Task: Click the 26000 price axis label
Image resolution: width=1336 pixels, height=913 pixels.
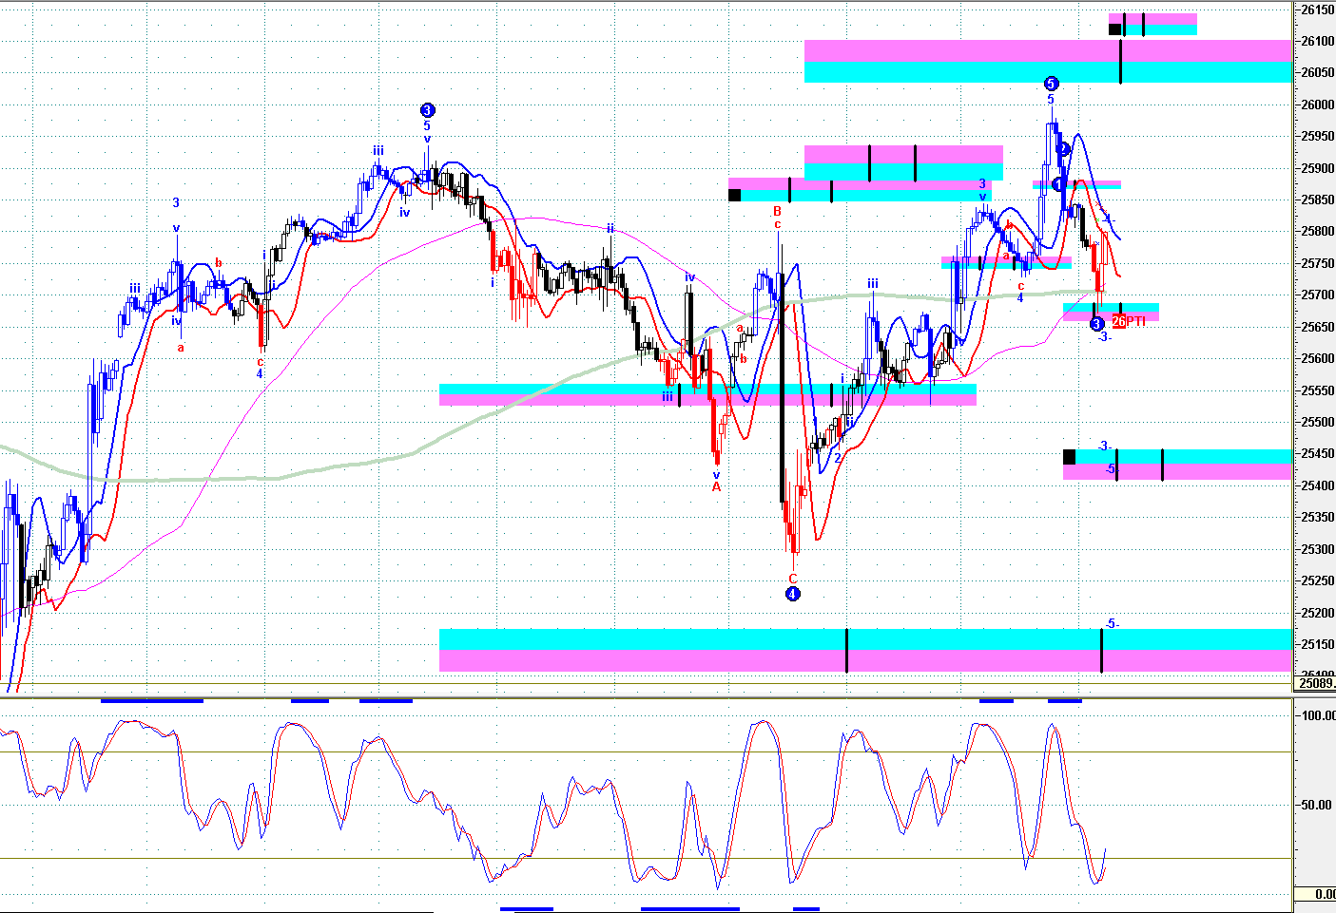Action: tap(1317, 105)
